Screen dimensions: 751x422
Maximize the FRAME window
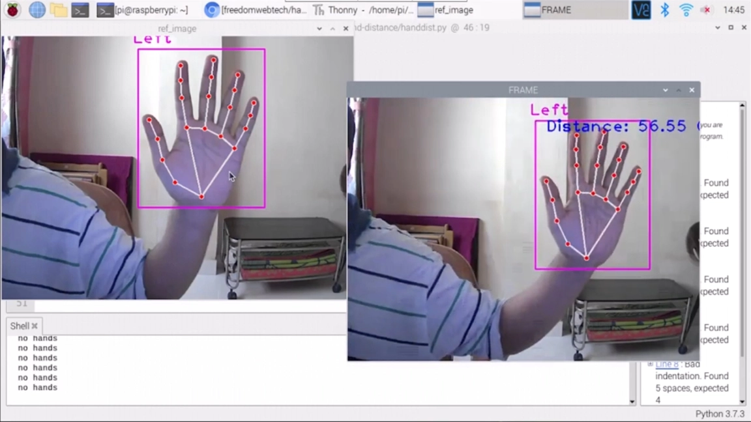click(678, 90)
